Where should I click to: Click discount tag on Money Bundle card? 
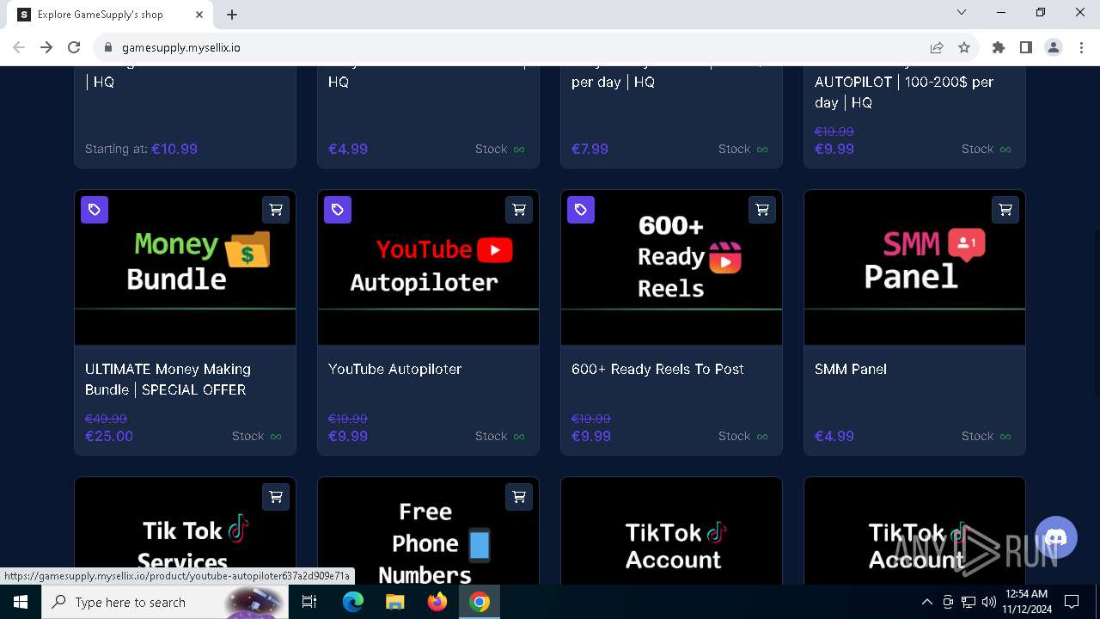[x=95, y=210]
